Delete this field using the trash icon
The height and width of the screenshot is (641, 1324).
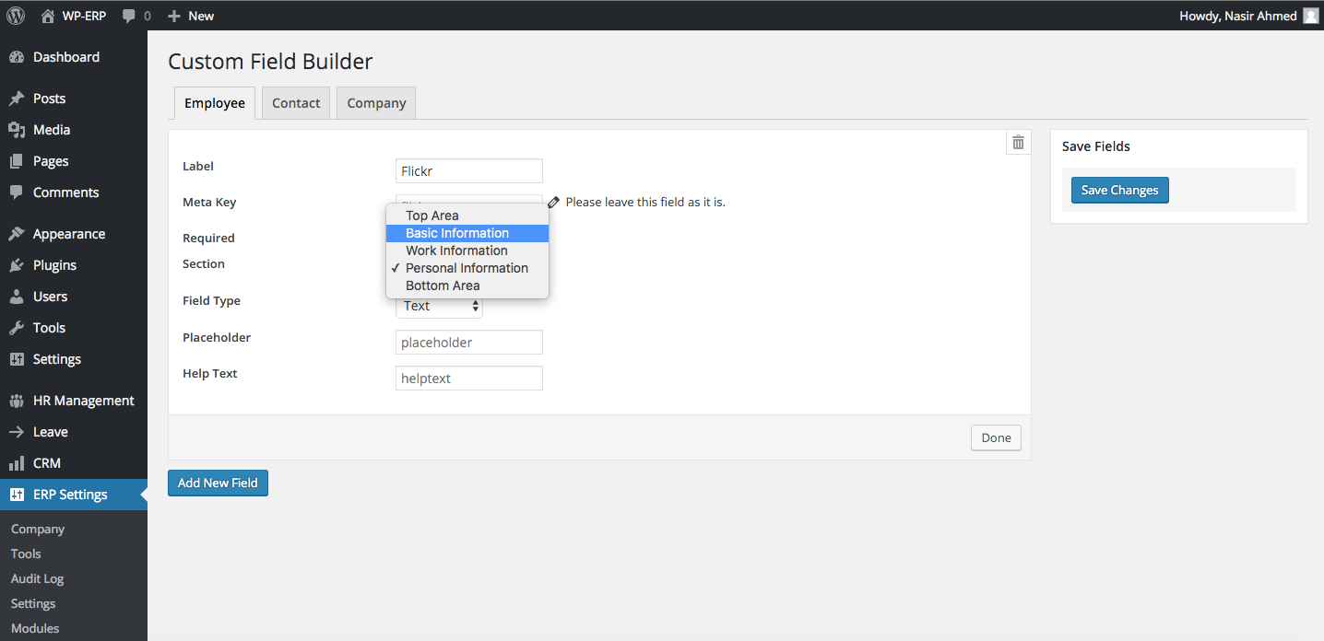click(x=1017, y=142)
